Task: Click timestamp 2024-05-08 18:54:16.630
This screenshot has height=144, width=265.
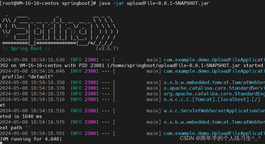Action: 32,60
